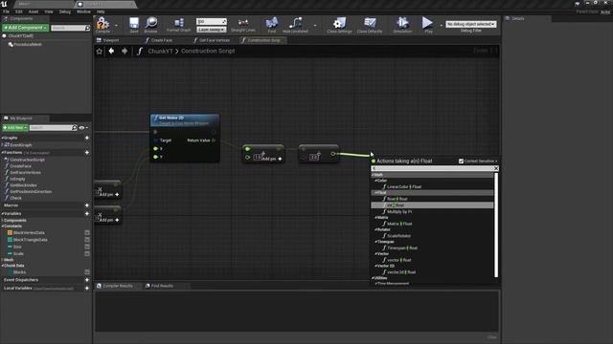This screenshot has height=344, width=613.
Task: Toggle visibility eye for BlockTriangleData variable
Action: (x=87, y=240)
